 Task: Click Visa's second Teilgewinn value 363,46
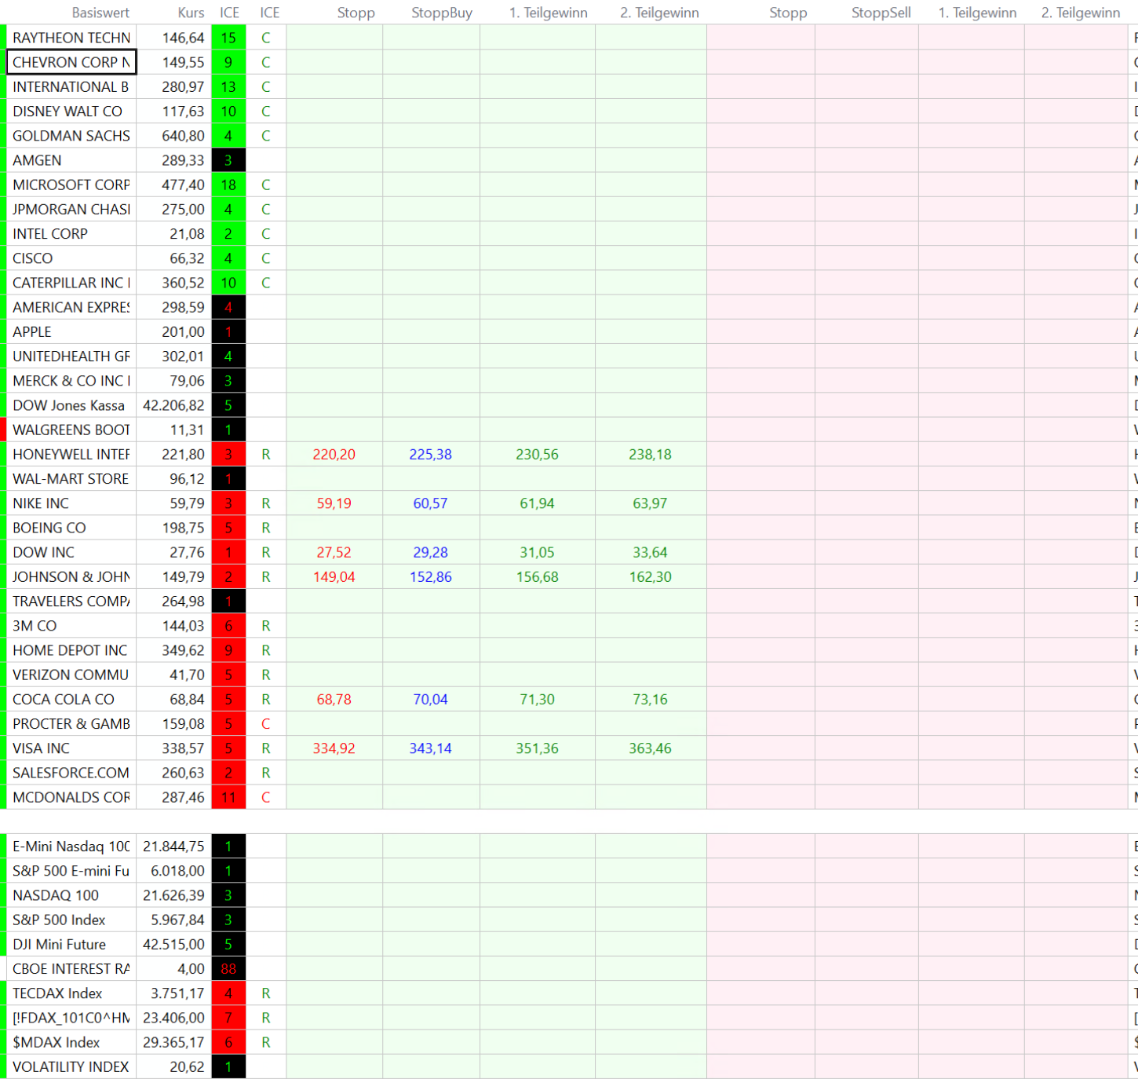[x=650, y=748]
